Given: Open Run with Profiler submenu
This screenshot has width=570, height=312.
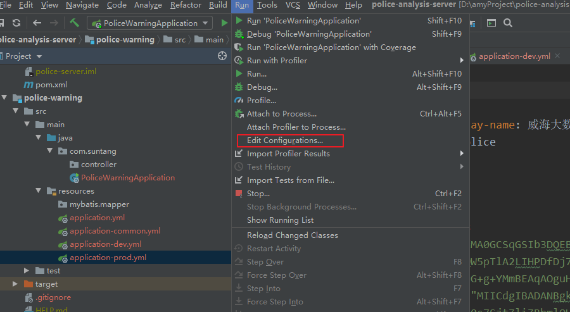Looking at the screenshot, I should pos(350,61).
